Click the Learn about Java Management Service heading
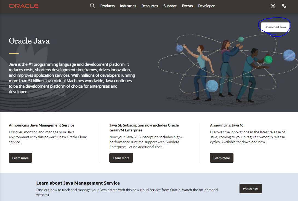 (x=78, y=183)
